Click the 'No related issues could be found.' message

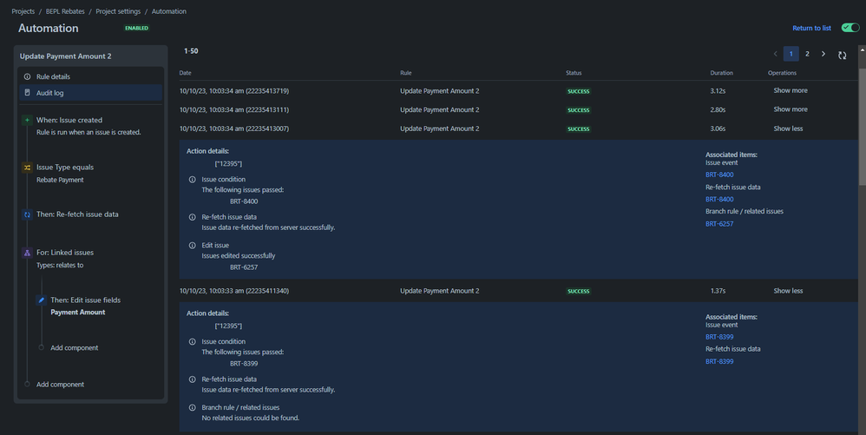point(250,418)
